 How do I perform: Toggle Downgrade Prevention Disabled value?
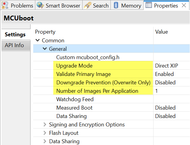(x=165, y=83)
